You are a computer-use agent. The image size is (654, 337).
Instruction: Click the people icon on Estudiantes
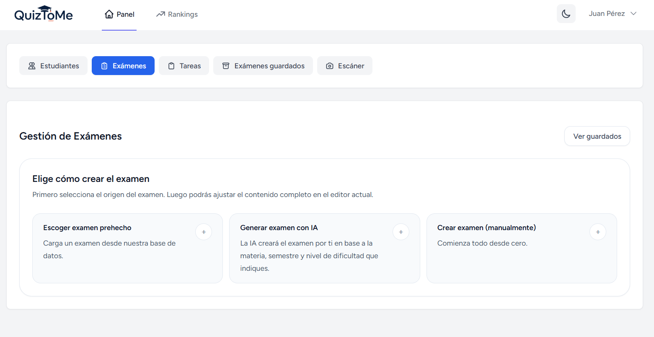32,66
